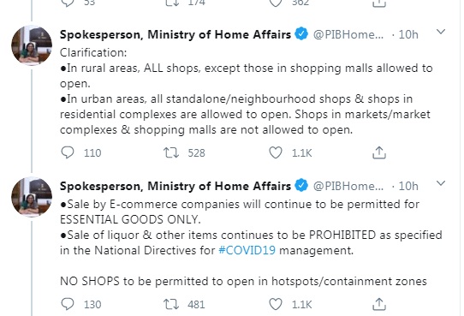Reply to the E-commerce essential goods tweet
464x316 pixels.
68,305
